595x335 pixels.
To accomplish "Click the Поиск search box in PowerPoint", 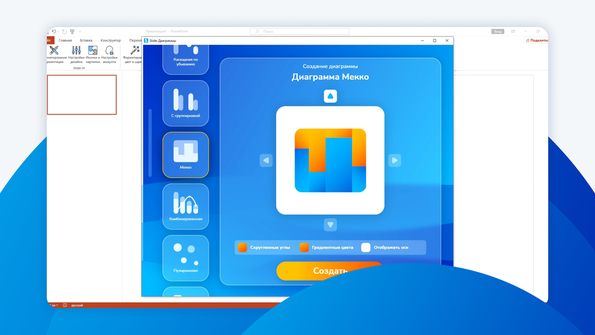I will click(x=299, y=31).
